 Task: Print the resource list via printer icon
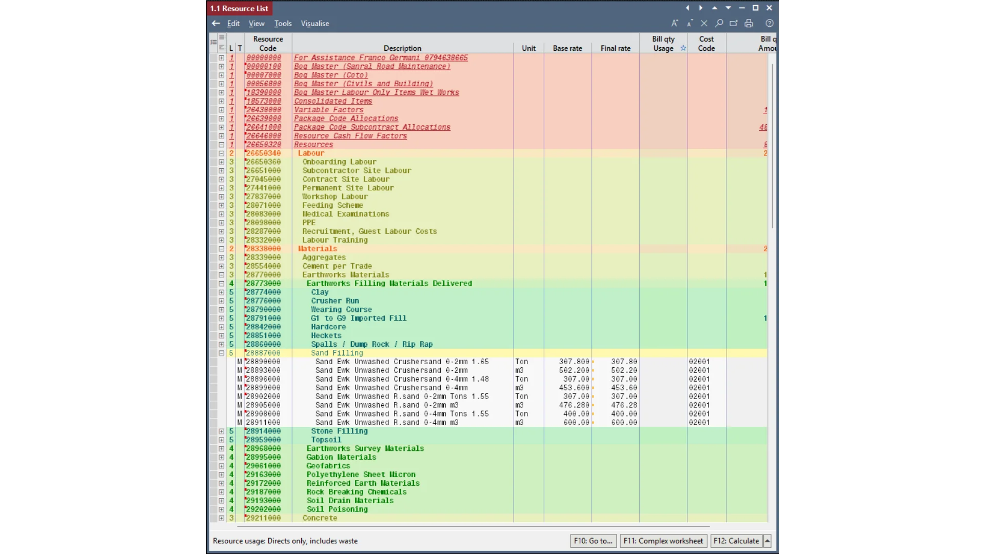point(749,24)
